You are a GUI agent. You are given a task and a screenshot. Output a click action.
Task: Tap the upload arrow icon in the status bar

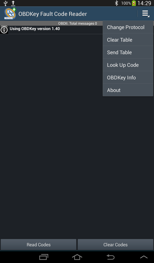[13, 3]
